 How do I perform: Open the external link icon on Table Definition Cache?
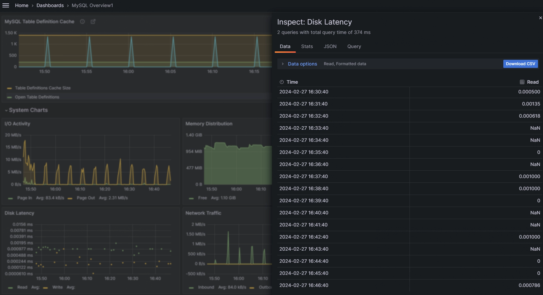pos(93,22)
